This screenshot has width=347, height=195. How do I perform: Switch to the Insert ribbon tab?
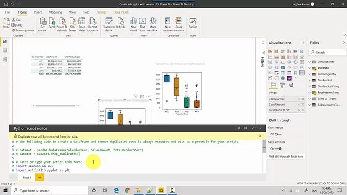point(37,12)
